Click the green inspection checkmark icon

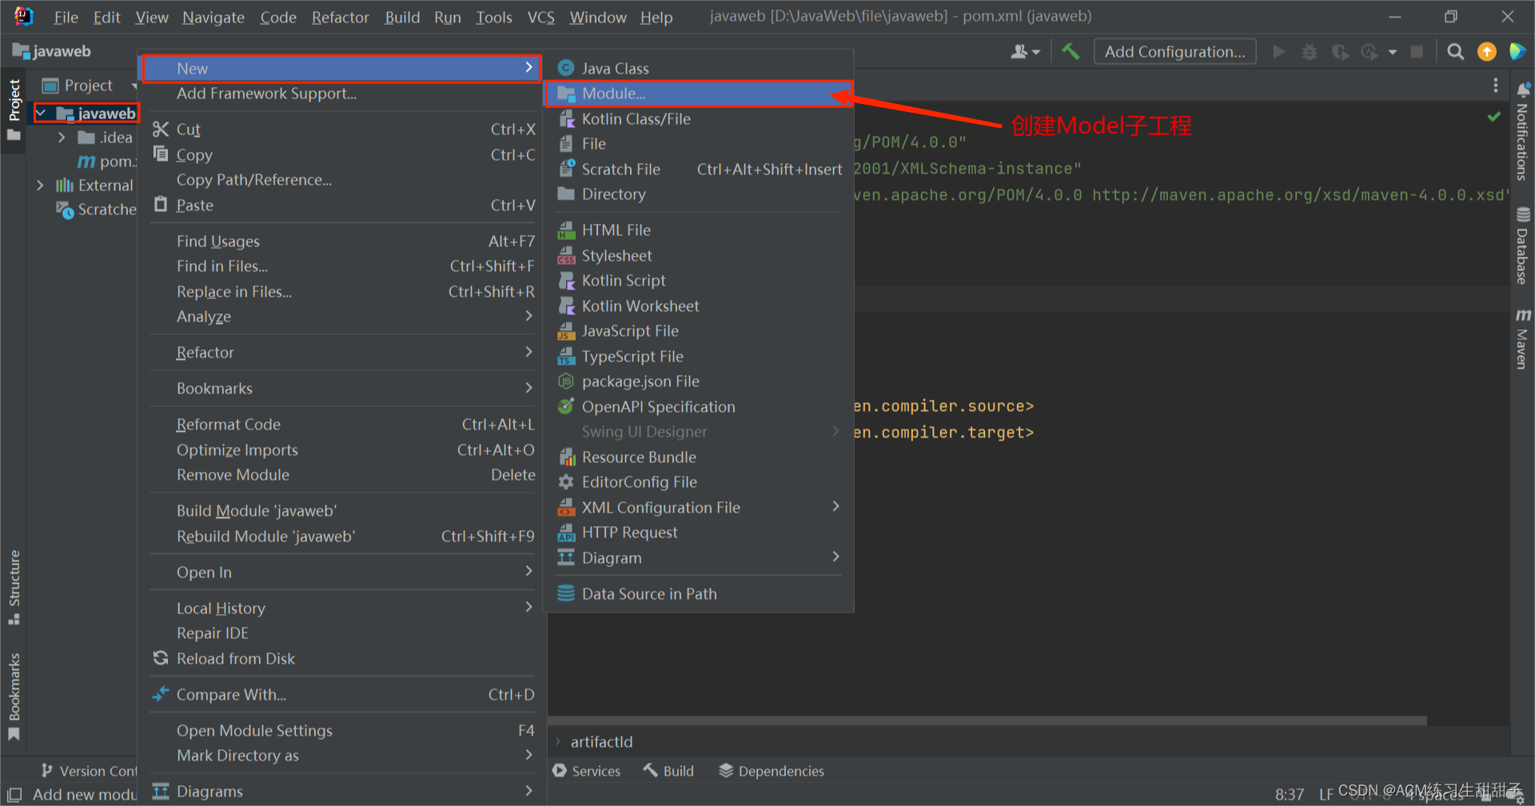pyautogui.click(x=1493, y=118)
